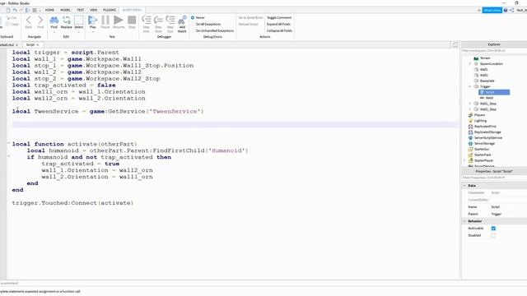Navigate Back with the left arrow

29,20
